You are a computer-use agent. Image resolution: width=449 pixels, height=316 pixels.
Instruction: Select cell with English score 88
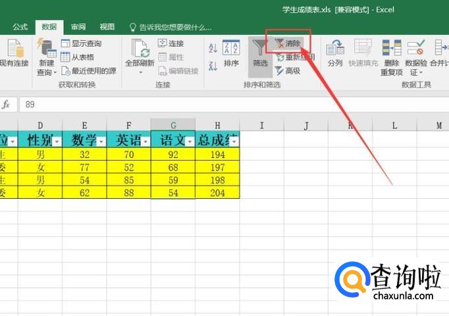point(129,193)
